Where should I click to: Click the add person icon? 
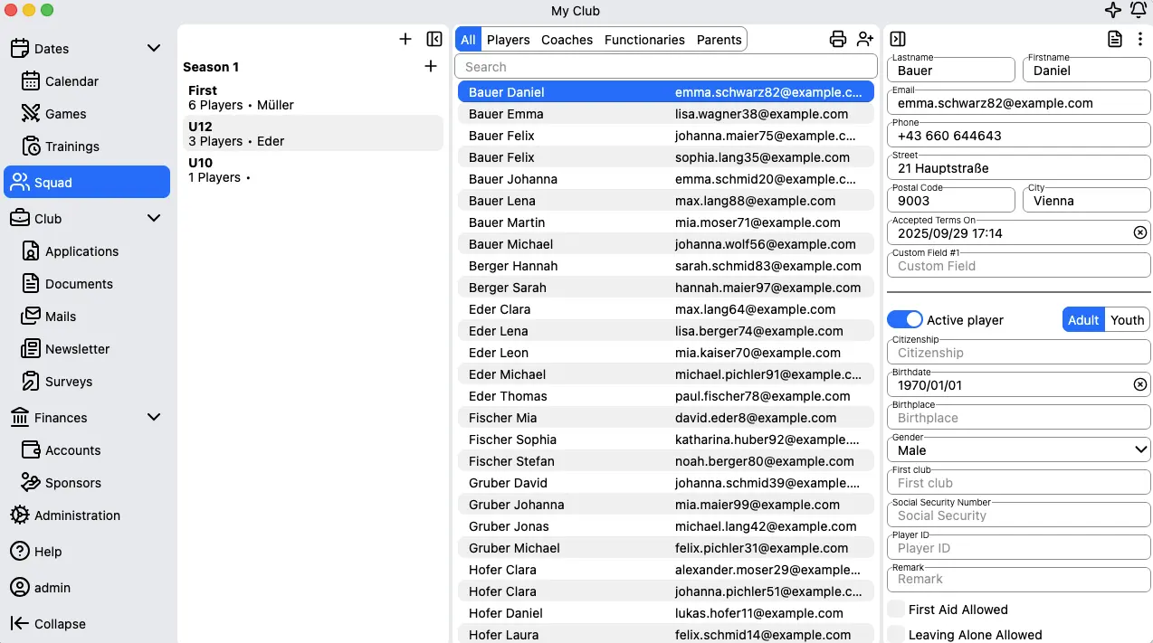[865, 39]
